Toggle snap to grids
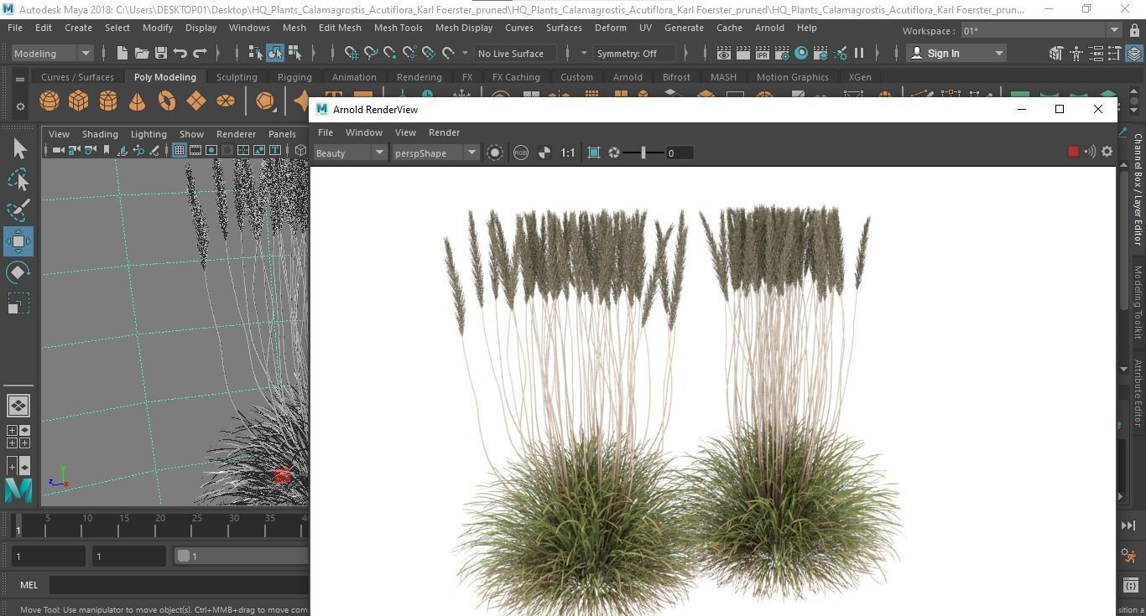Image resolution: width=1146 pixels, height=616 pixels. (352, 54)
